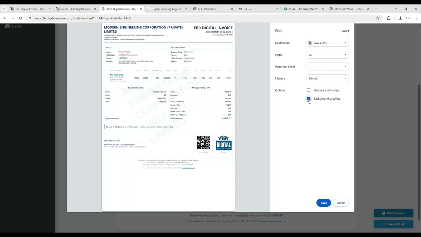Open a new browser tab
This screenshot has width=421, height=237.
click(376, 9)
